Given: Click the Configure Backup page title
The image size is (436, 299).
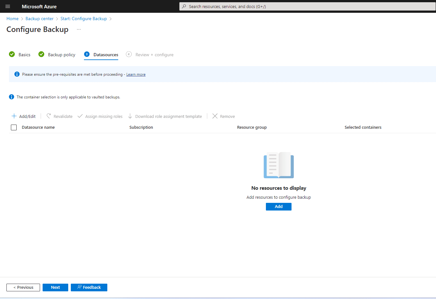Looking at the screenshot, I should (x=37, y=29).
